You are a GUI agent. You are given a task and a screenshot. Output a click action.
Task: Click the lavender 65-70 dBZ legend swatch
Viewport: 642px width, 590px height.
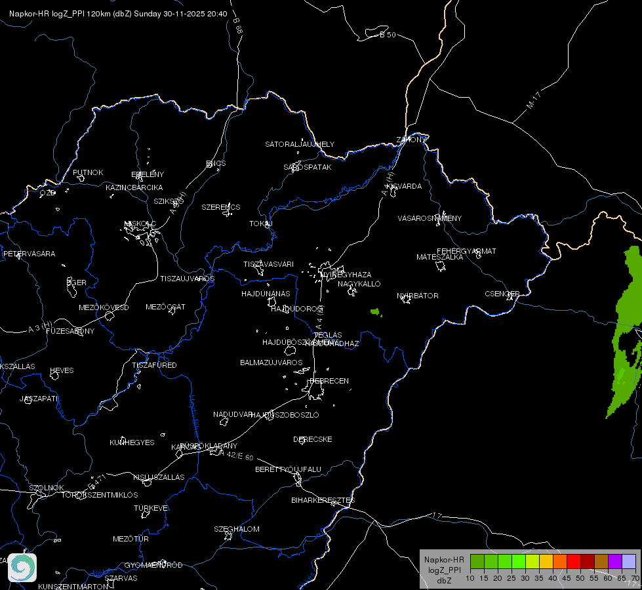(628, 561)
